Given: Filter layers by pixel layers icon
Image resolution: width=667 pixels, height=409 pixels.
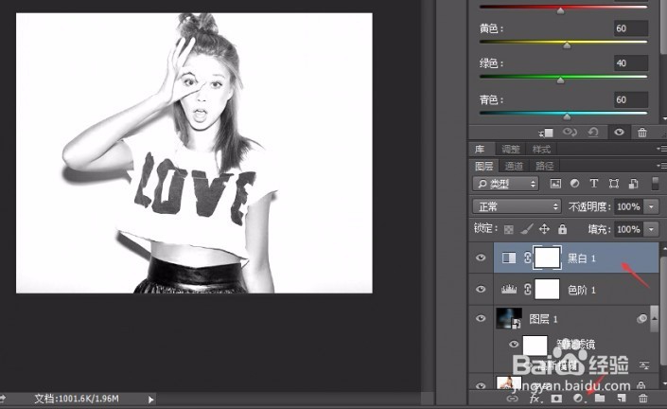Looking at the screenshot, I should (x=555, y=184).
